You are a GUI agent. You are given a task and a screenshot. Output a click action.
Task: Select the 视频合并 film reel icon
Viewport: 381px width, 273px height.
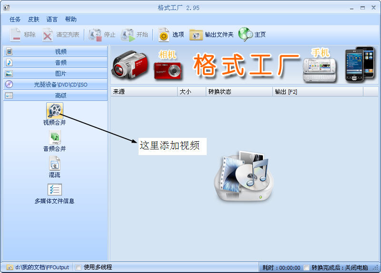[x=55, y=110]
